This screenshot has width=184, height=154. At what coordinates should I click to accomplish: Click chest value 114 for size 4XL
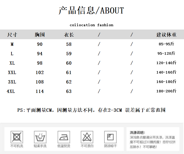[40, 91]
